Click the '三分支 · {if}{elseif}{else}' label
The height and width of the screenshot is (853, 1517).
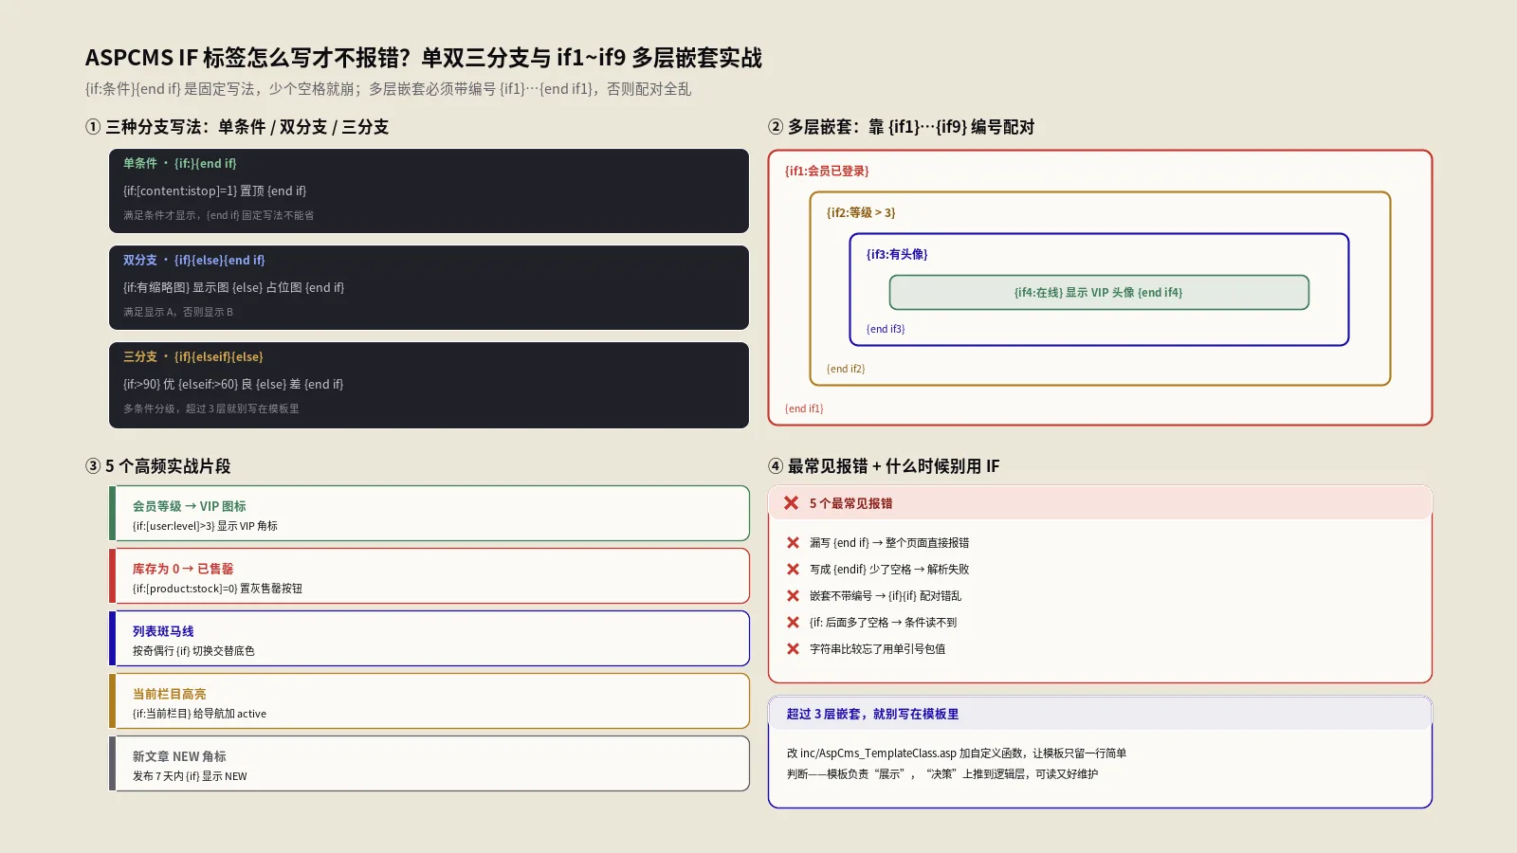tap(193, 356)
